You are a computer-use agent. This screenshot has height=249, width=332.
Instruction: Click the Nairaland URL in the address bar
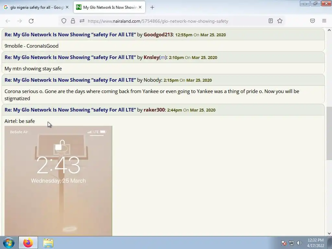click(x=158, y=21)
